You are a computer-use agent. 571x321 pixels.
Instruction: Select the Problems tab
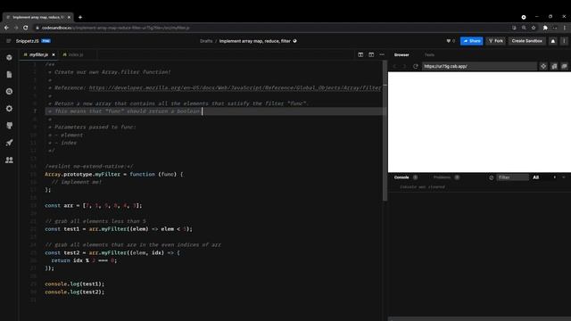[442, 177]
